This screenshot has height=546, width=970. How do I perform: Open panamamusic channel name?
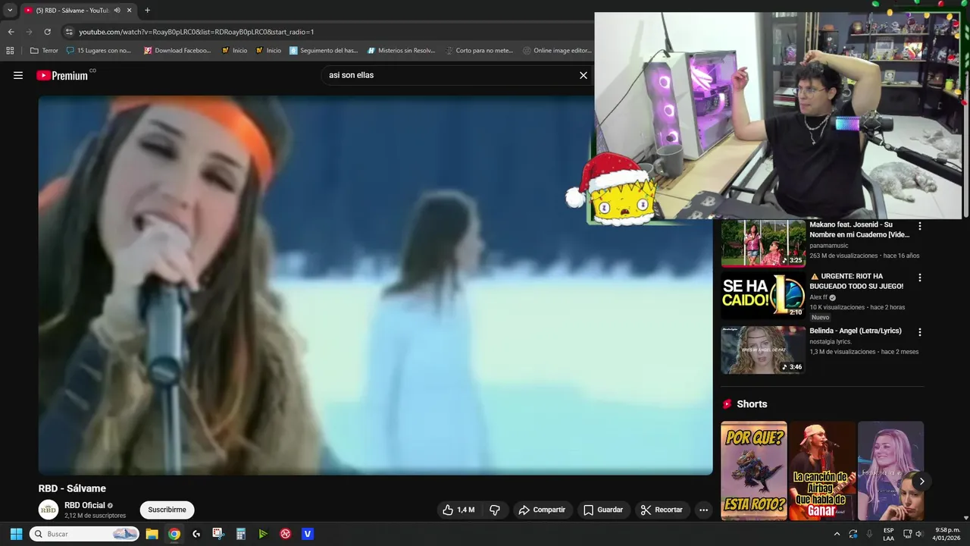pyautogui.click(x=829, y=246)
